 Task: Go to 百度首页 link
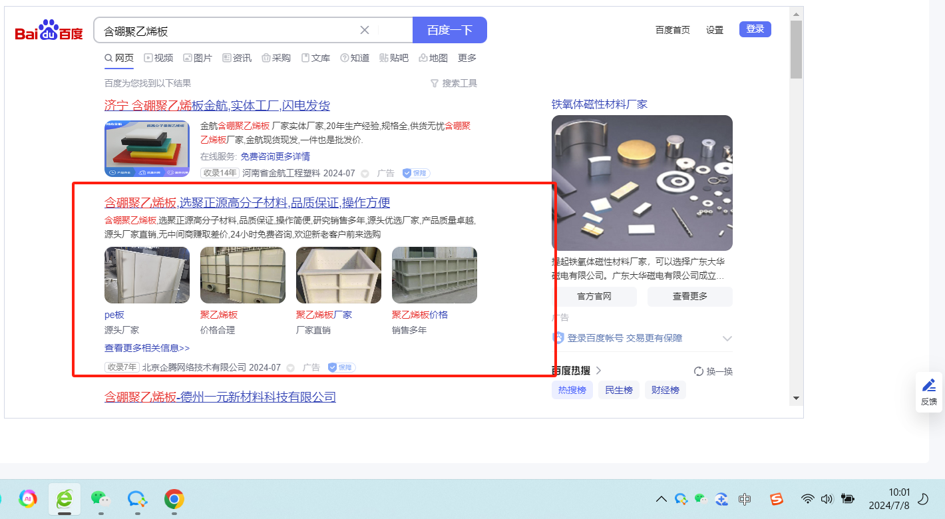point(673,30)
